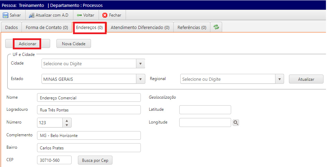
Task: Click into the Latitude input field
Action: click(205, 110)
